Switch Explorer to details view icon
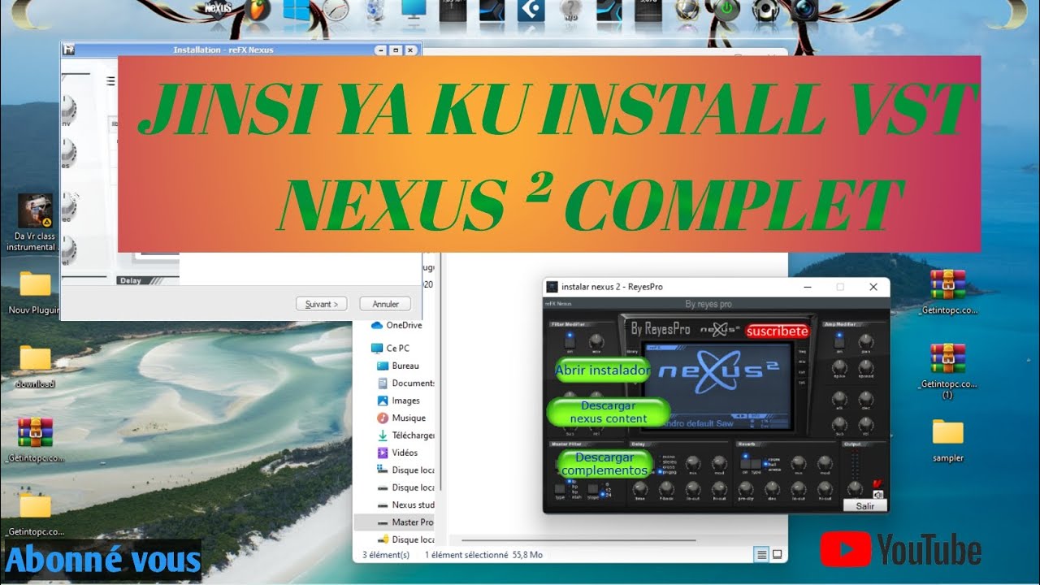 point(761,555)
